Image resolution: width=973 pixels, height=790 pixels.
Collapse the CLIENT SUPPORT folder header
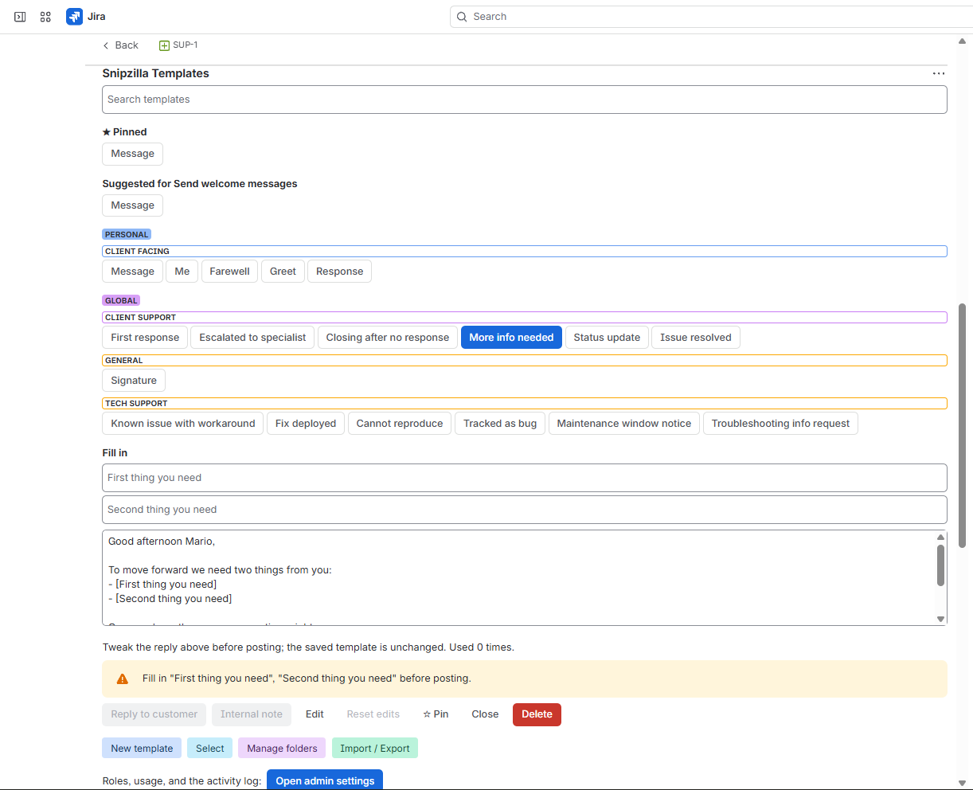(x=525, y=317)
